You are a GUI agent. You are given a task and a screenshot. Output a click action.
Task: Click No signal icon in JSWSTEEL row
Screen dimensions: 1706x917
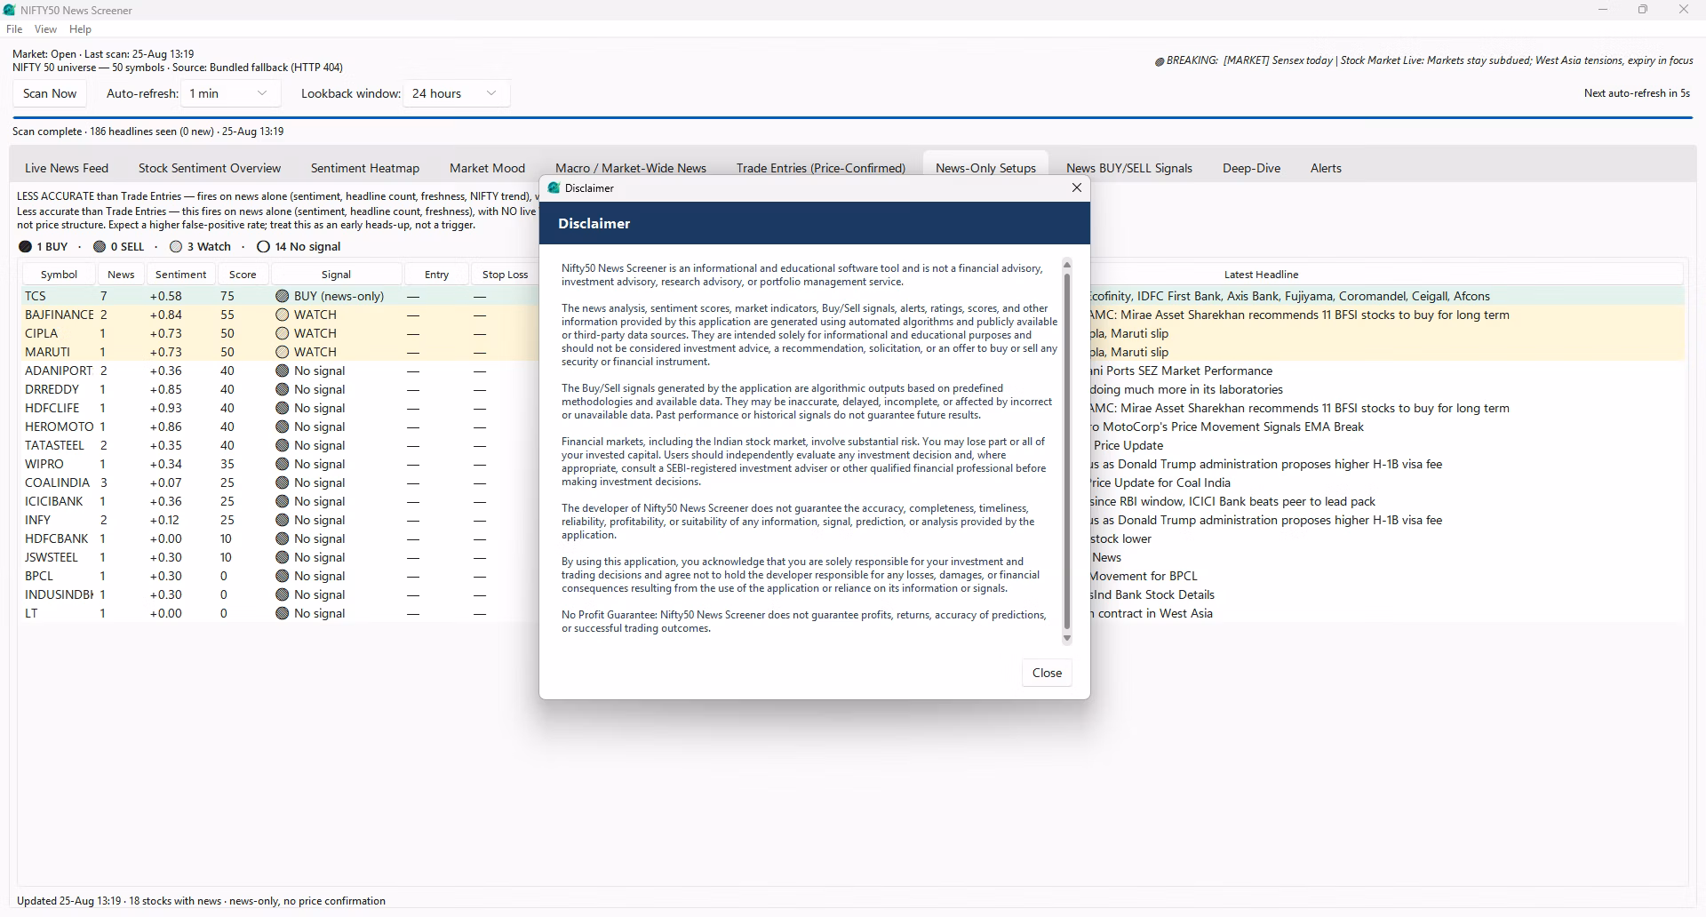coord(282,557)
